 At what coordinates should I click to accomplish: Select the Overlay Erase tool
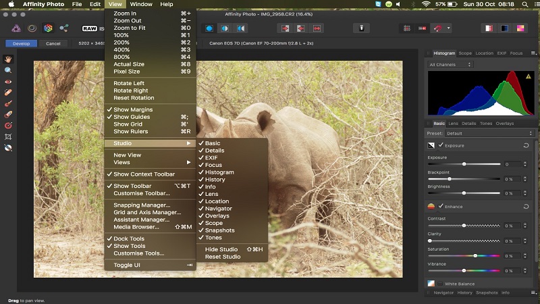(8, 114)
